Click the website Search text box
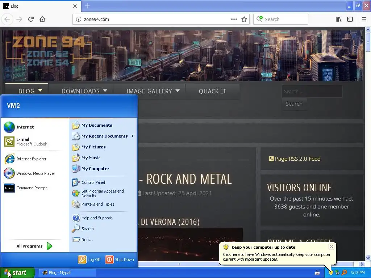Viewport: 371px width, 278px height. [312, 91]
